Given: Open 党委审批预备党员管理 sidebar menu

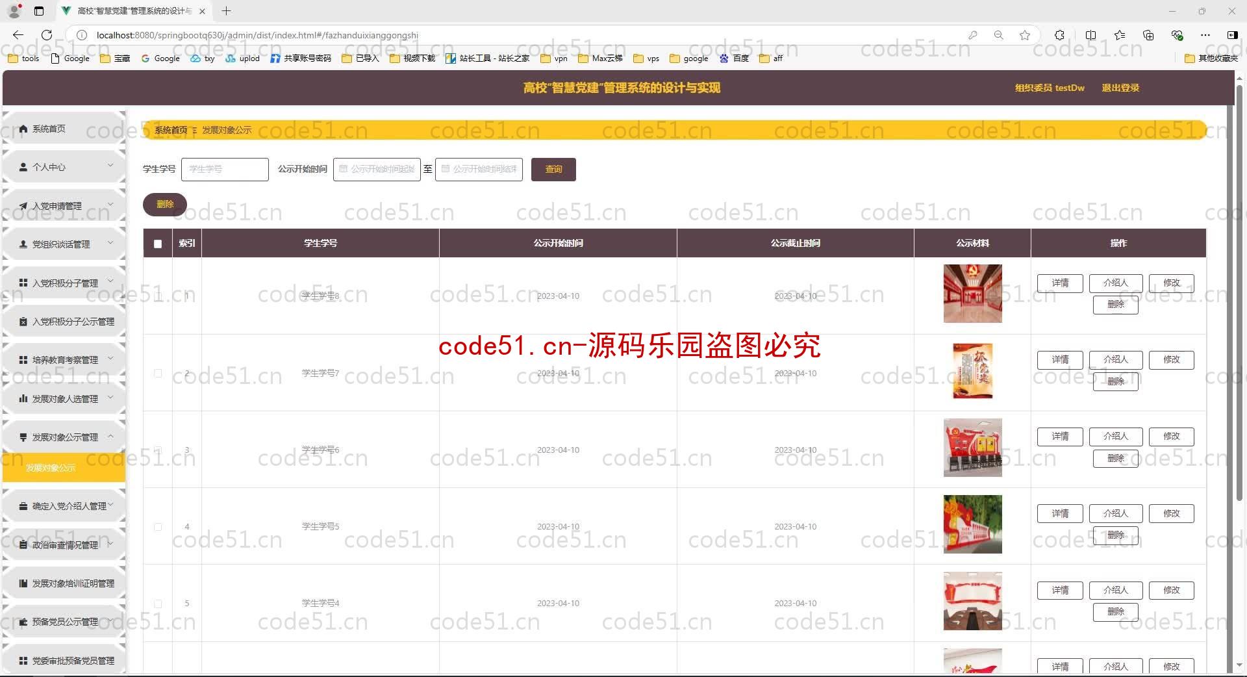Looking at the screenshot, I should [64, 660].
